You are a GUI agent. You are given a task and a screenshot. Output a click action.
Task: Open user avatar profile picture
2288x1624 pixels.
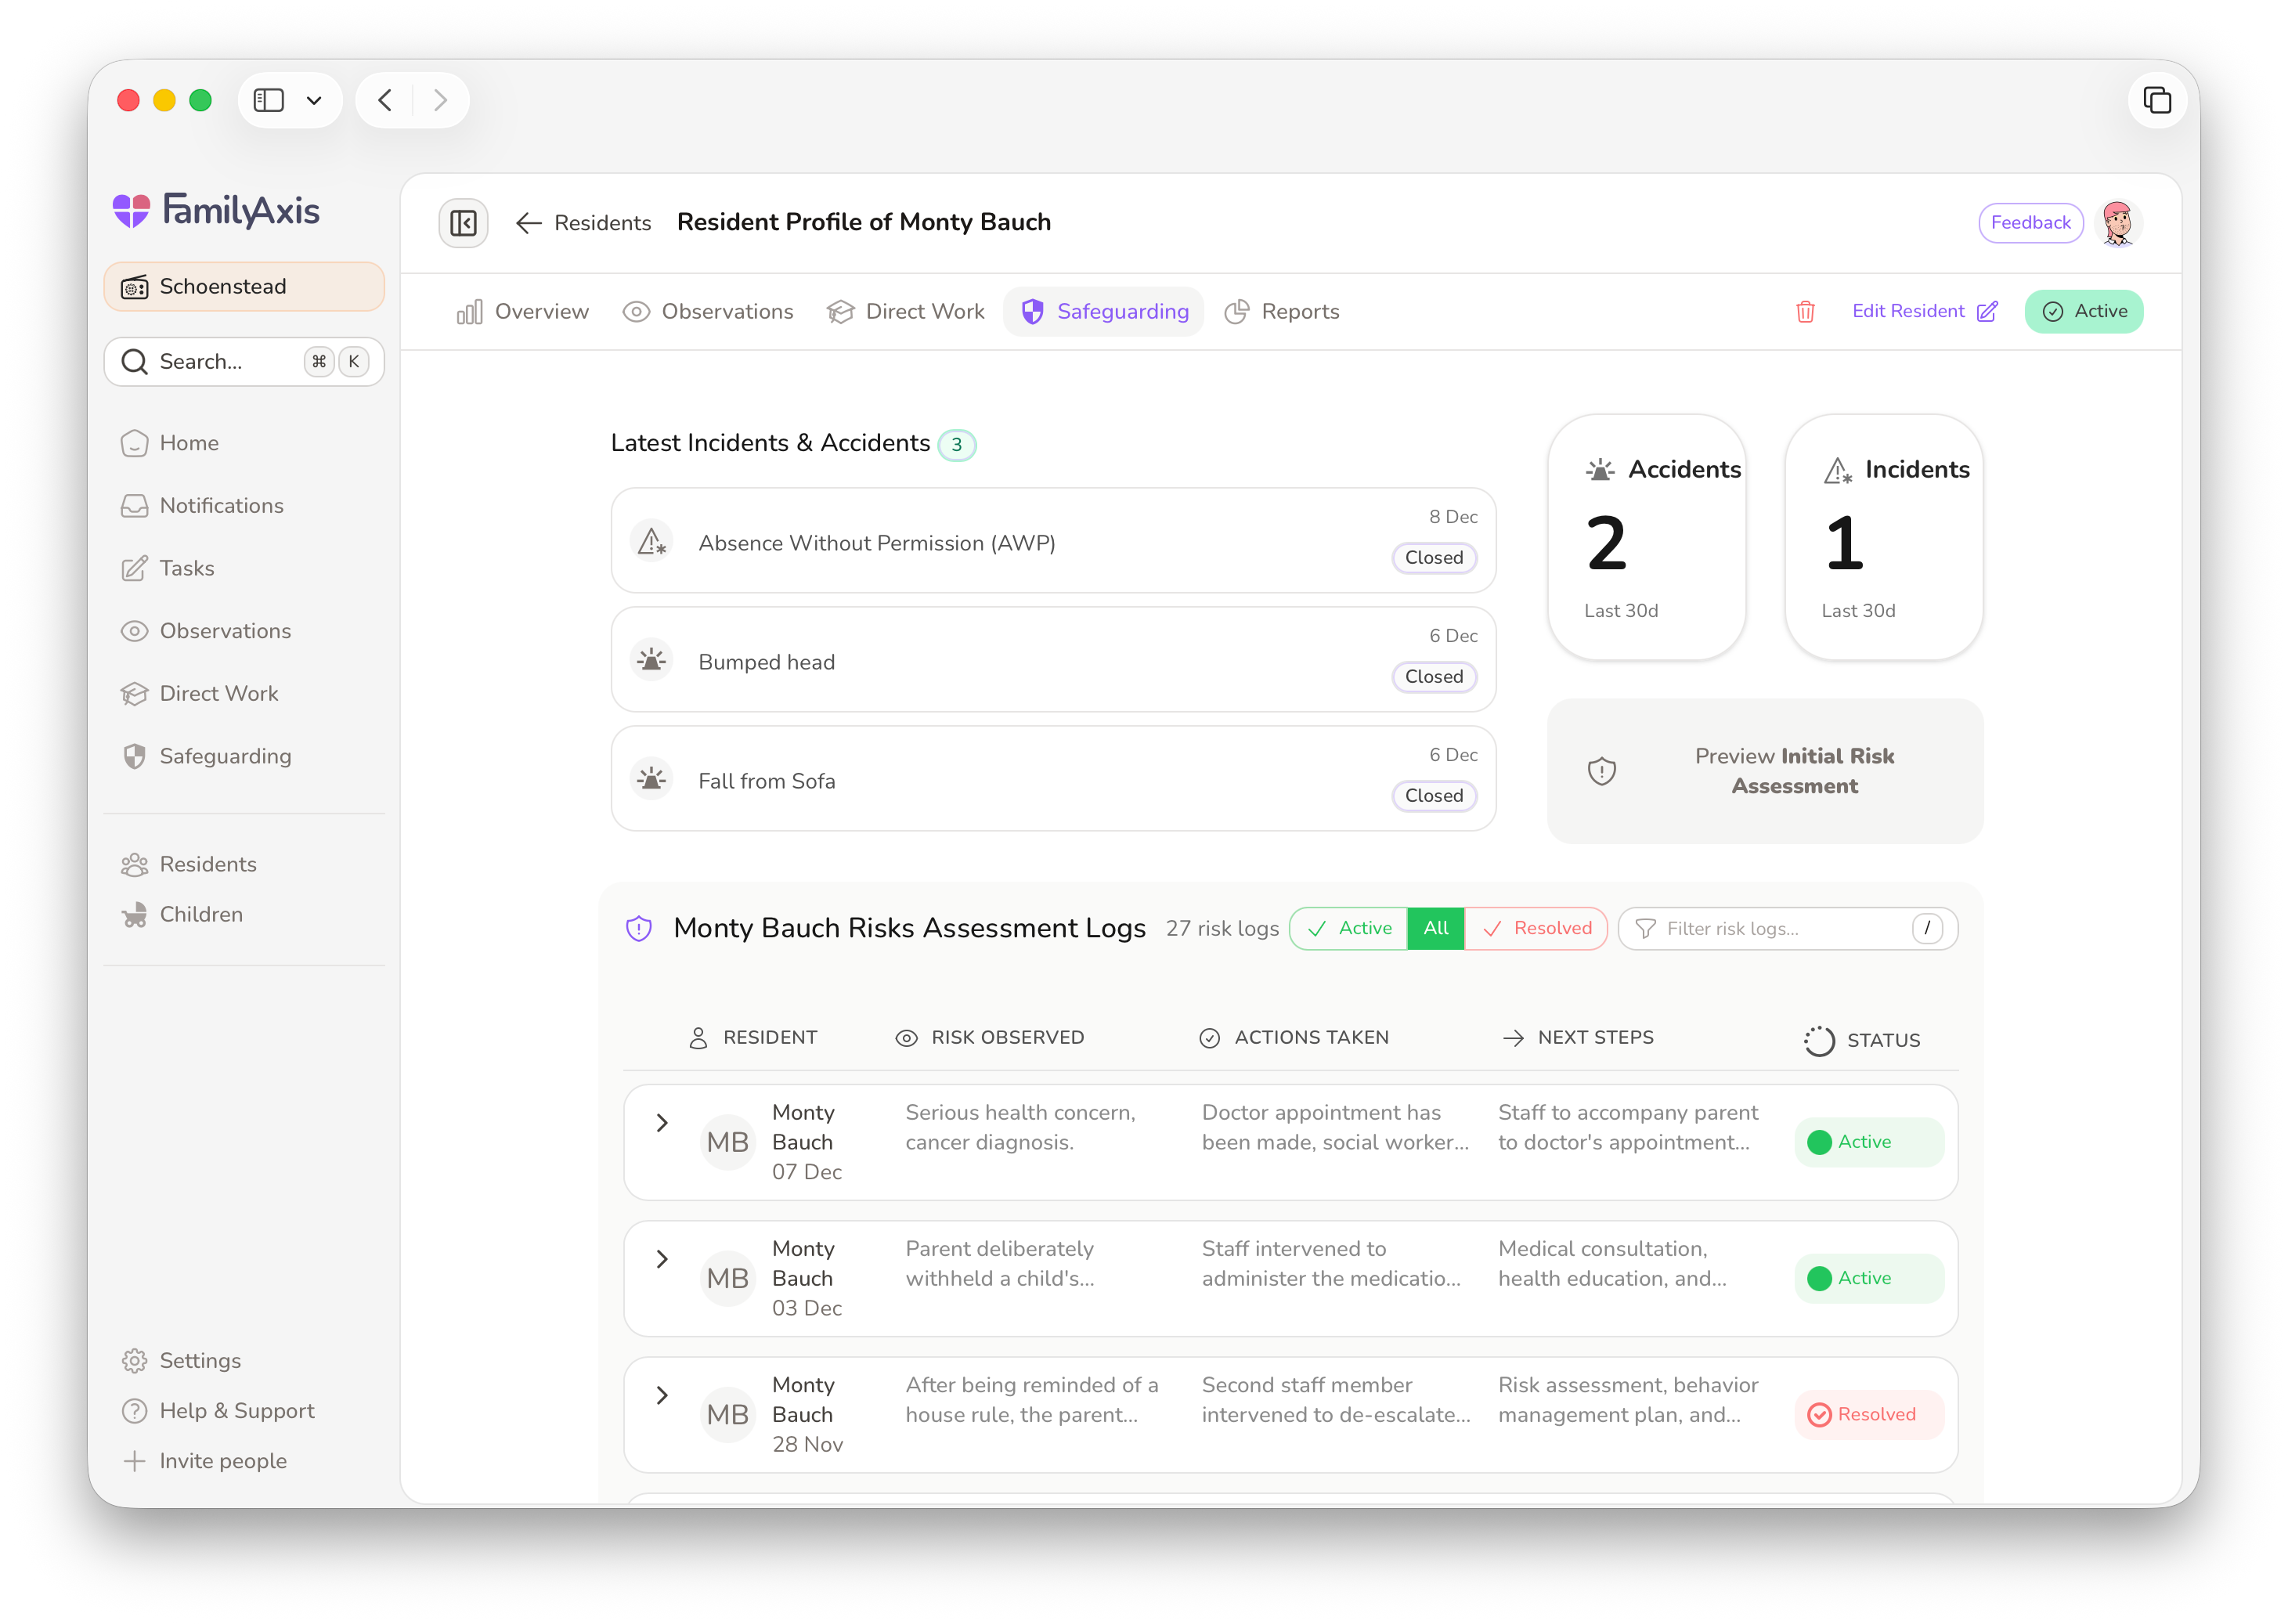[2117, 223]
